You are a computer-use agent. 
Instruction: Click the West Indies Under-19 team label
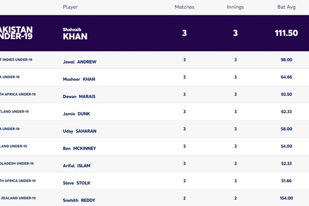(x=16, y=60)
